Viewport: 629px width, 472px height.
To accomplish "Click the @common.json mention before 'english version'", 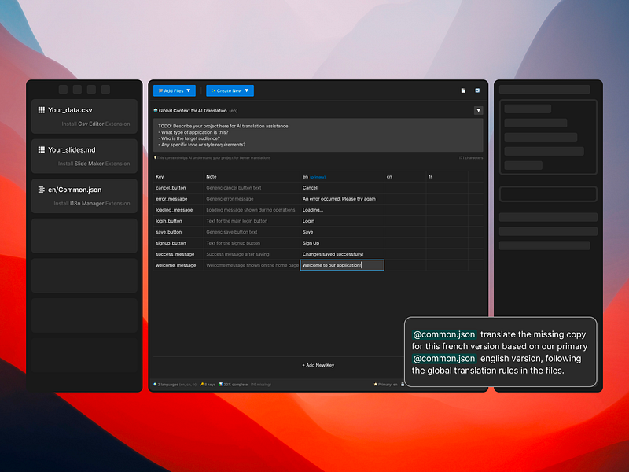I will click(444, 359).
